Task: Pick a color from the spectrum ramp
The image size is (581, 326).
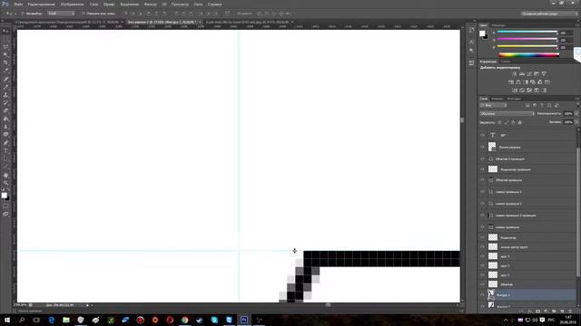Action: tap(528, 55)
